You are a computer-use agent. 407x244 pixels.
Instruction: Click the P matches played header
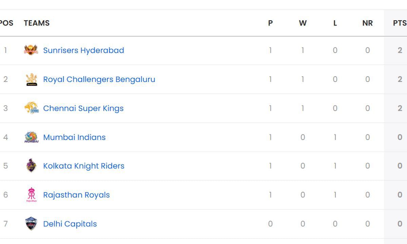tap(270, 23)
